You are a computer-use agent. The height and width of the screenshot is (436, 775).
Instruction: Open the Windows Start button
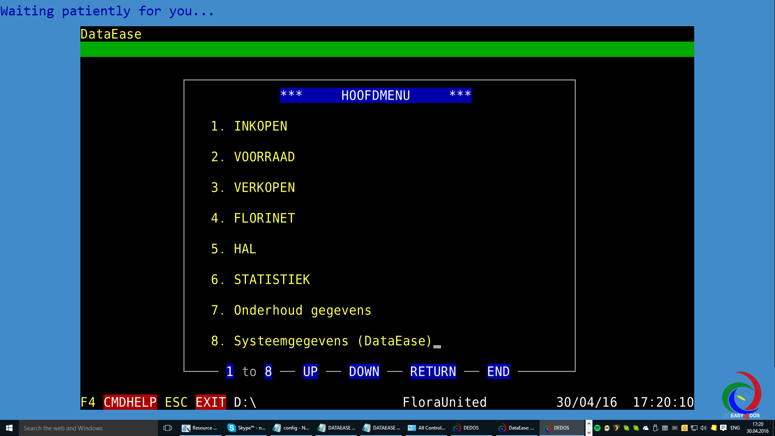(x=9, y=428)
